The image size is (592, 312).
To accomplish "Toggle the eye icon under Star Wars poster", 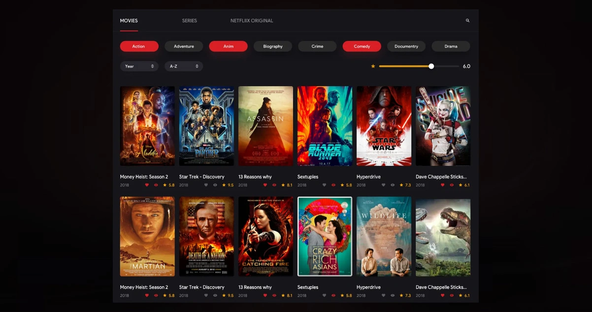I will click(392, 185).
